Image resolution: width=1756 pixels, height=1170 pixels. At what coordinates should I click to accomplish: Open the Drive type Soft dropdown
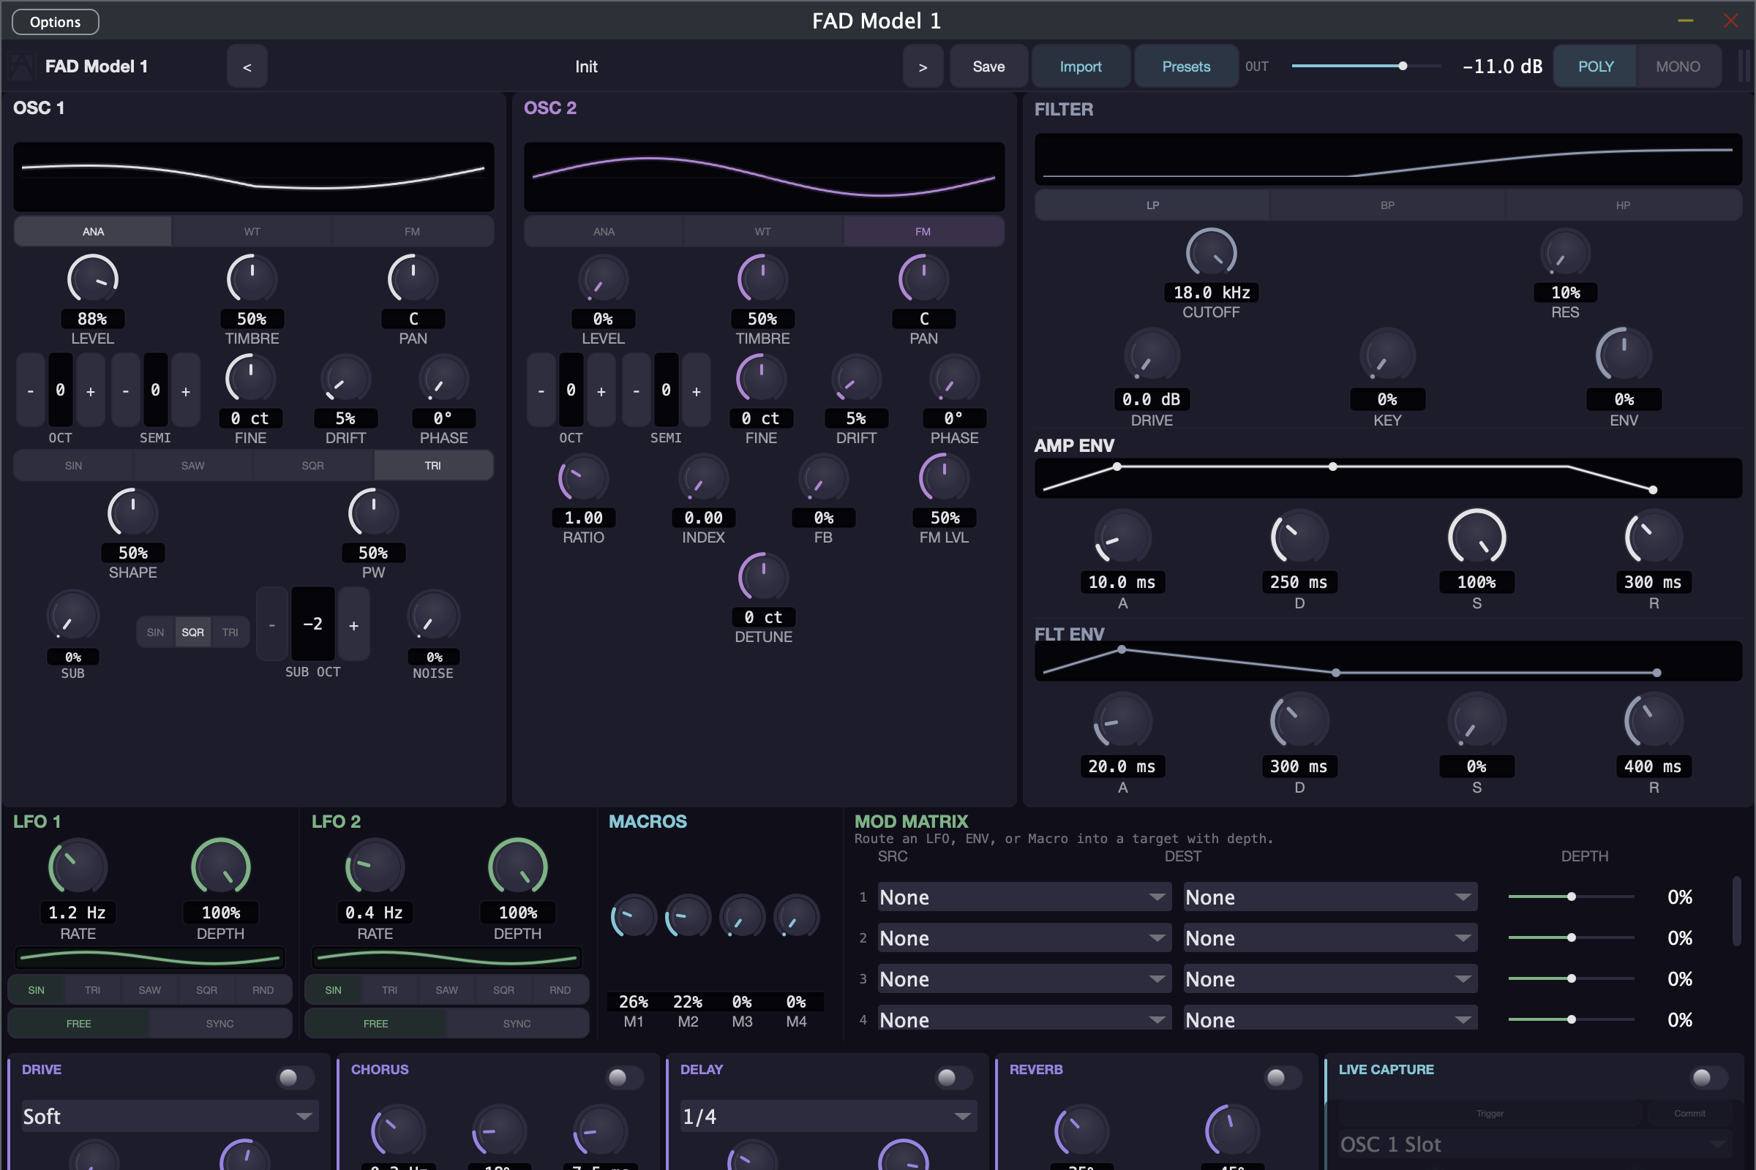coord(169,1117)
